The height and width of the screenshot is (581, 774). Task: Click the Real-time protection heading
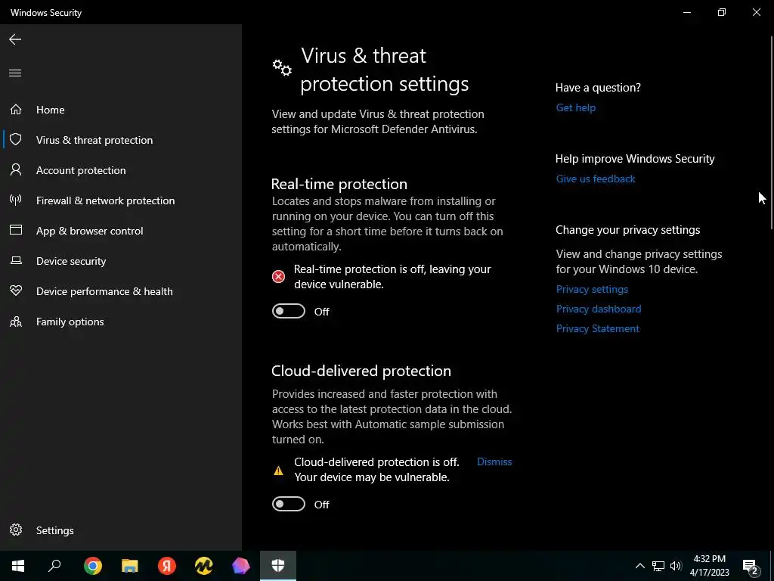pyautogui.click(x=339, y=184)
